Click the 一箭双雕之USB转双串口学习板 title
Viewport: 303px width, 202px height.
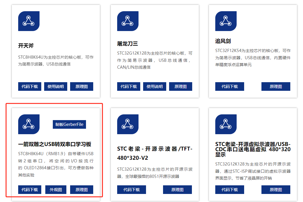(x=55, y=144)
